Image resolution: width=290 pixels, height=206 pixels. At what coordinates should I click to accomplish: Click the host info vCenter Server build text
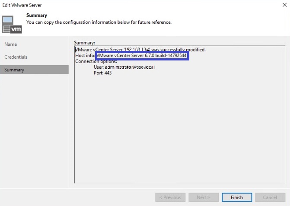(142, 55)
